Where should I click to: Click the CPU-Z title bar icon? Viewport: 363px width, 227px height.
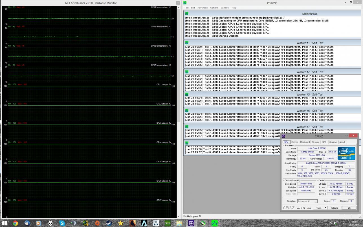(x=283, y=136)
